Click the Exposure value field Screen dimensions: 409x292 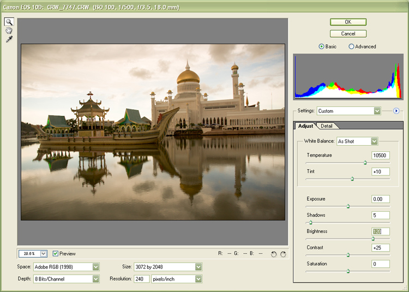click(x=380, y=199)
